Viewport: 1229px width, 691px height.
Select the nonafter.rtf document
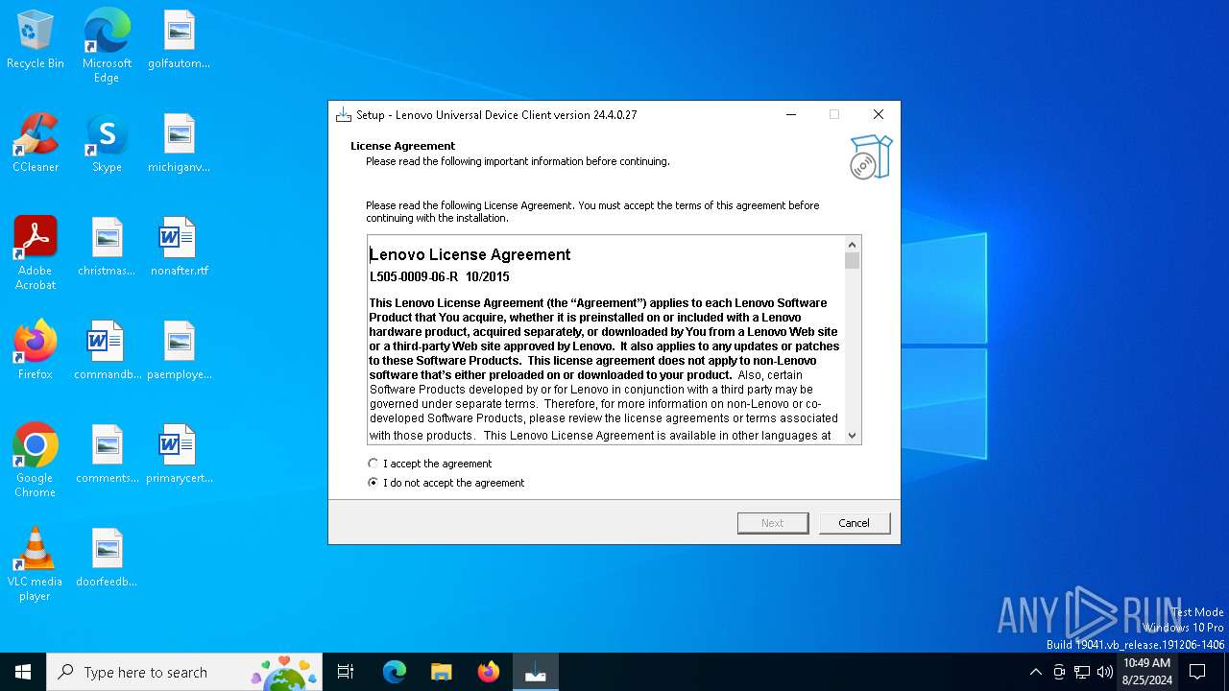pos(179,248)
